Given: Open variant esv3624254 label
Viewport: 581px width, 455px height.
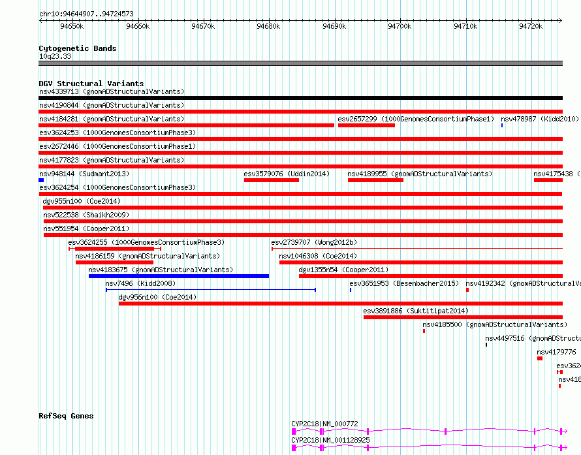Looking at the screenshot, I should [x=118, y=187].
